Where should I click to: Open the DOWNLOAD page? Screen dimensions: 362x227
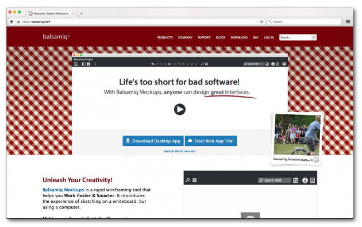click(x=239, y=37)
